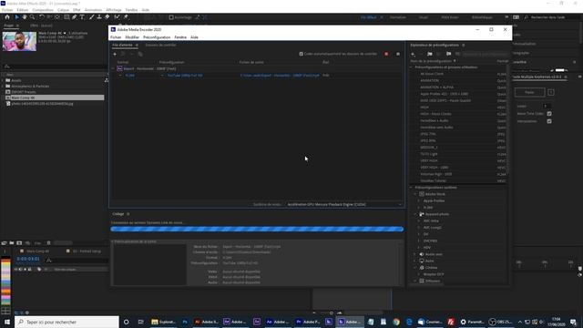This screenshot has height=328, width=583.
Task: Select the Zoom magnifier tool in After Effects
Action: [x=33, y=17]
